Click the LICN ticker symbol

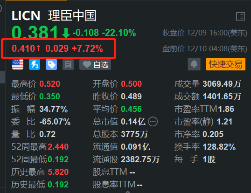(x=26, y=15)
